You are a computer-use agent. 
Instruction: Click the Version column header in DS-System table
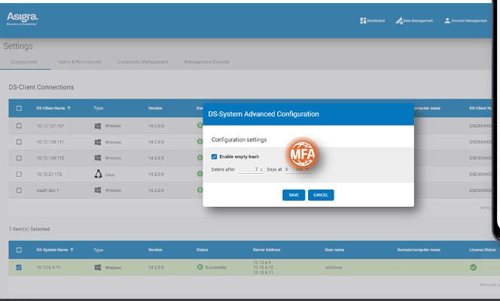155,250
